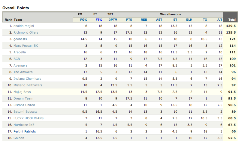Click total 66 for Pertini Patriots

point(234,131)
